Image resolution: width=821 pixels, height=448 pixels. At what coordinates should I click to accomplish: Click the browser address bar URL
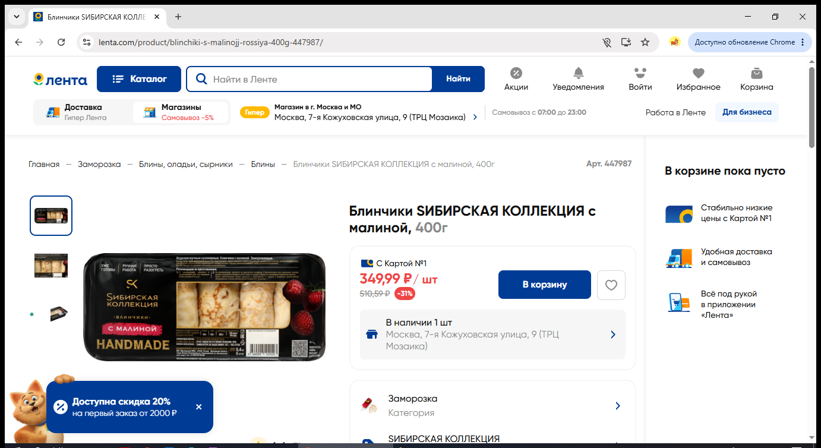pos(211,42)
